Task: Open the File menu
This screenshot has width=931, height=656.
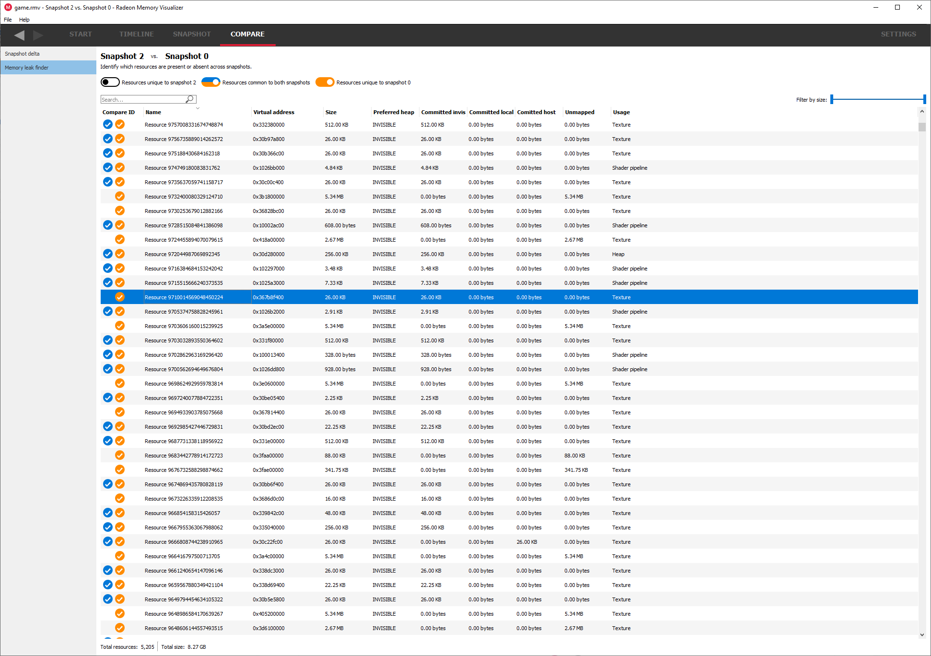Action: click(8, 20)
